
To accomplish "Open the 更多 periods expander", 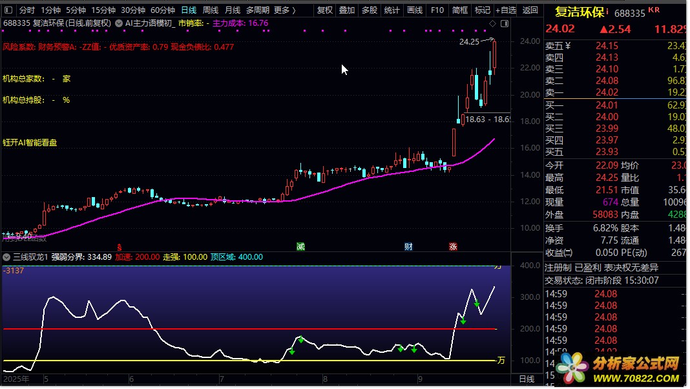I will pos(284,10).
